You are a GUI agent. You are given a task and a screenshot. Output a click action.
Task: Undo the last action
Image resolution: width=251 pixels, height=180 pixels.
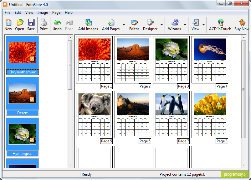(x=57, y=25)
